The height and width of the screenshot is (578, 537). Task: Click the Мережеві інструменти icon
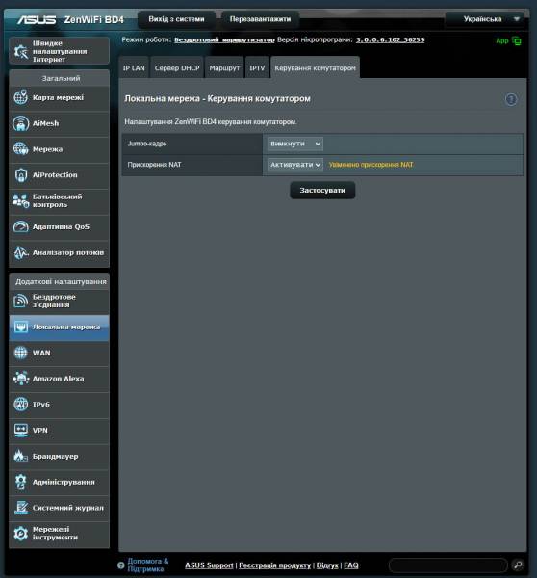coord(20,534)
